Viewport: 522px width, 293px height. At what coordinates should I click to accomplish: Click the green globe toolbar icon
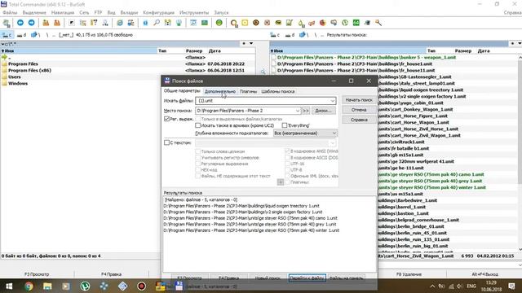click(x=219, y=23)
